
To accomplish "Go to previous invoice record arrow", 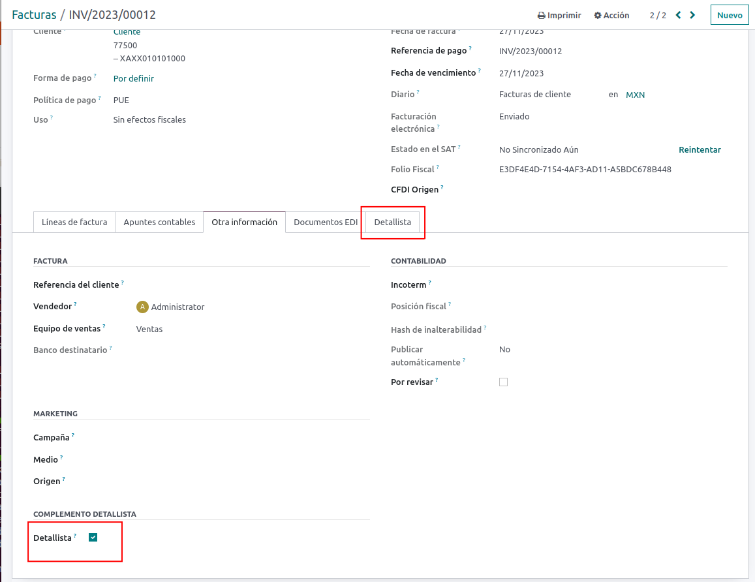I will tap(678, 15).
